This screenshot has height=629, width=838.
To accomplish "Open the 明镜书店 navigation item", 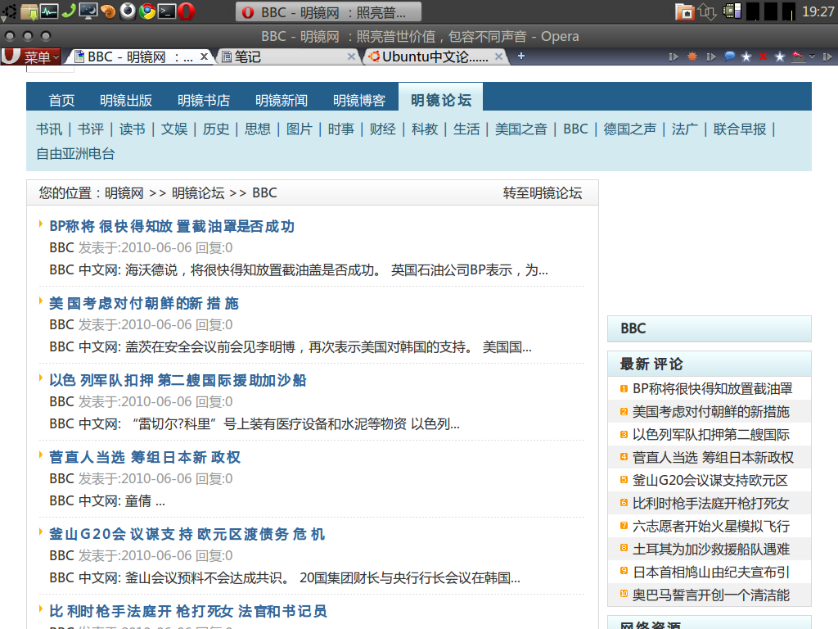I will click(x=204, y=100).
